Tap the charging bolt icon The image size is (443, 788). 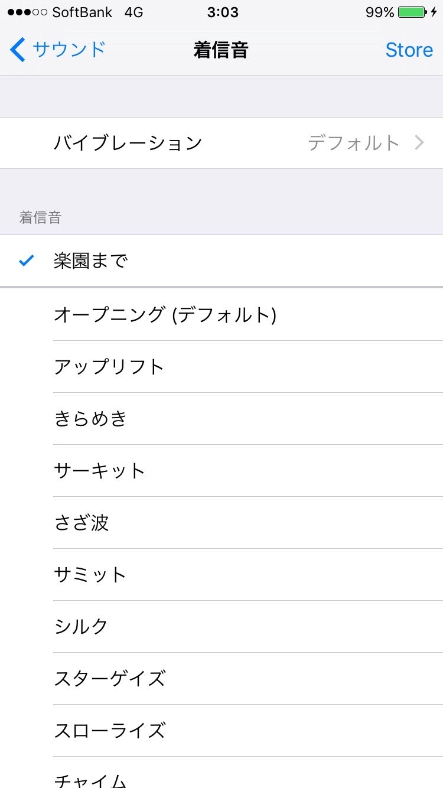pyautogui.click(x=434, y=12)
